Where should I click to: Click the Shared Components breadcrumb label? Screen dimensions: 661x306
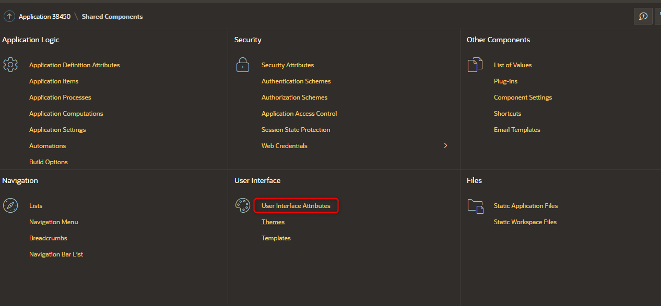point(112,16)
